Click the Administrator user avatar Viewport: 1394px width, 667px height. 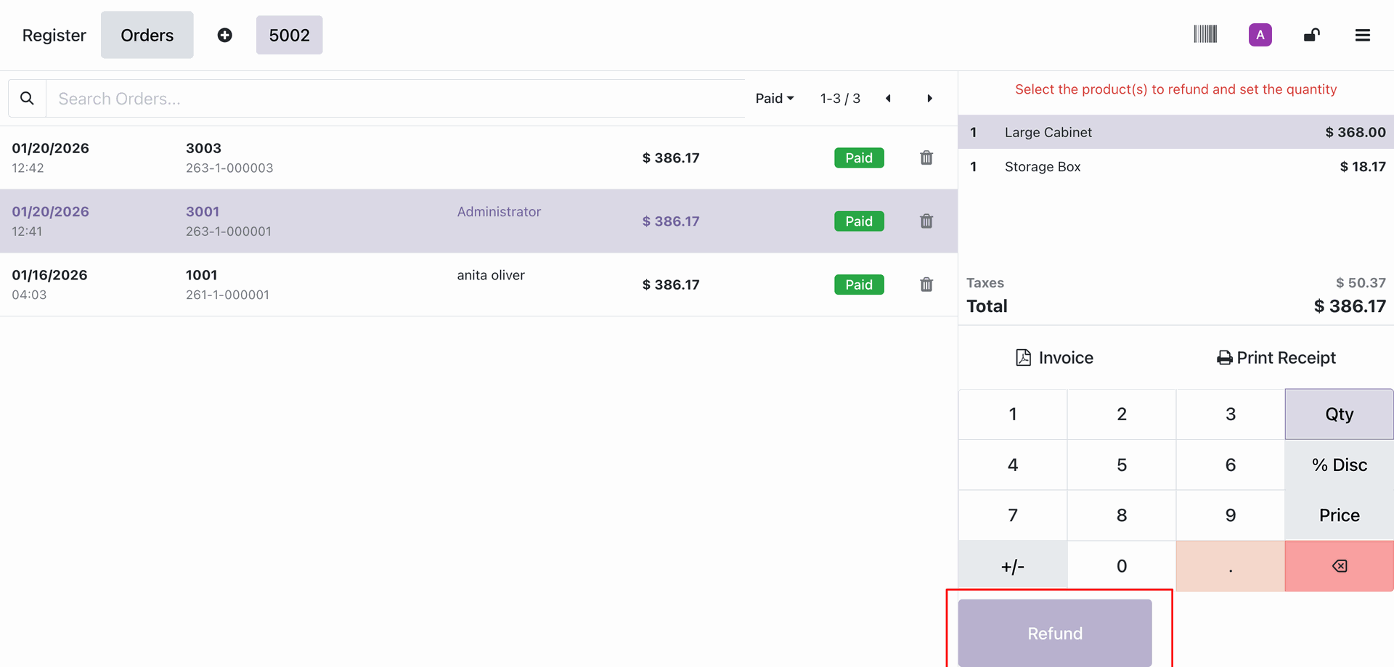(1260, 35)
